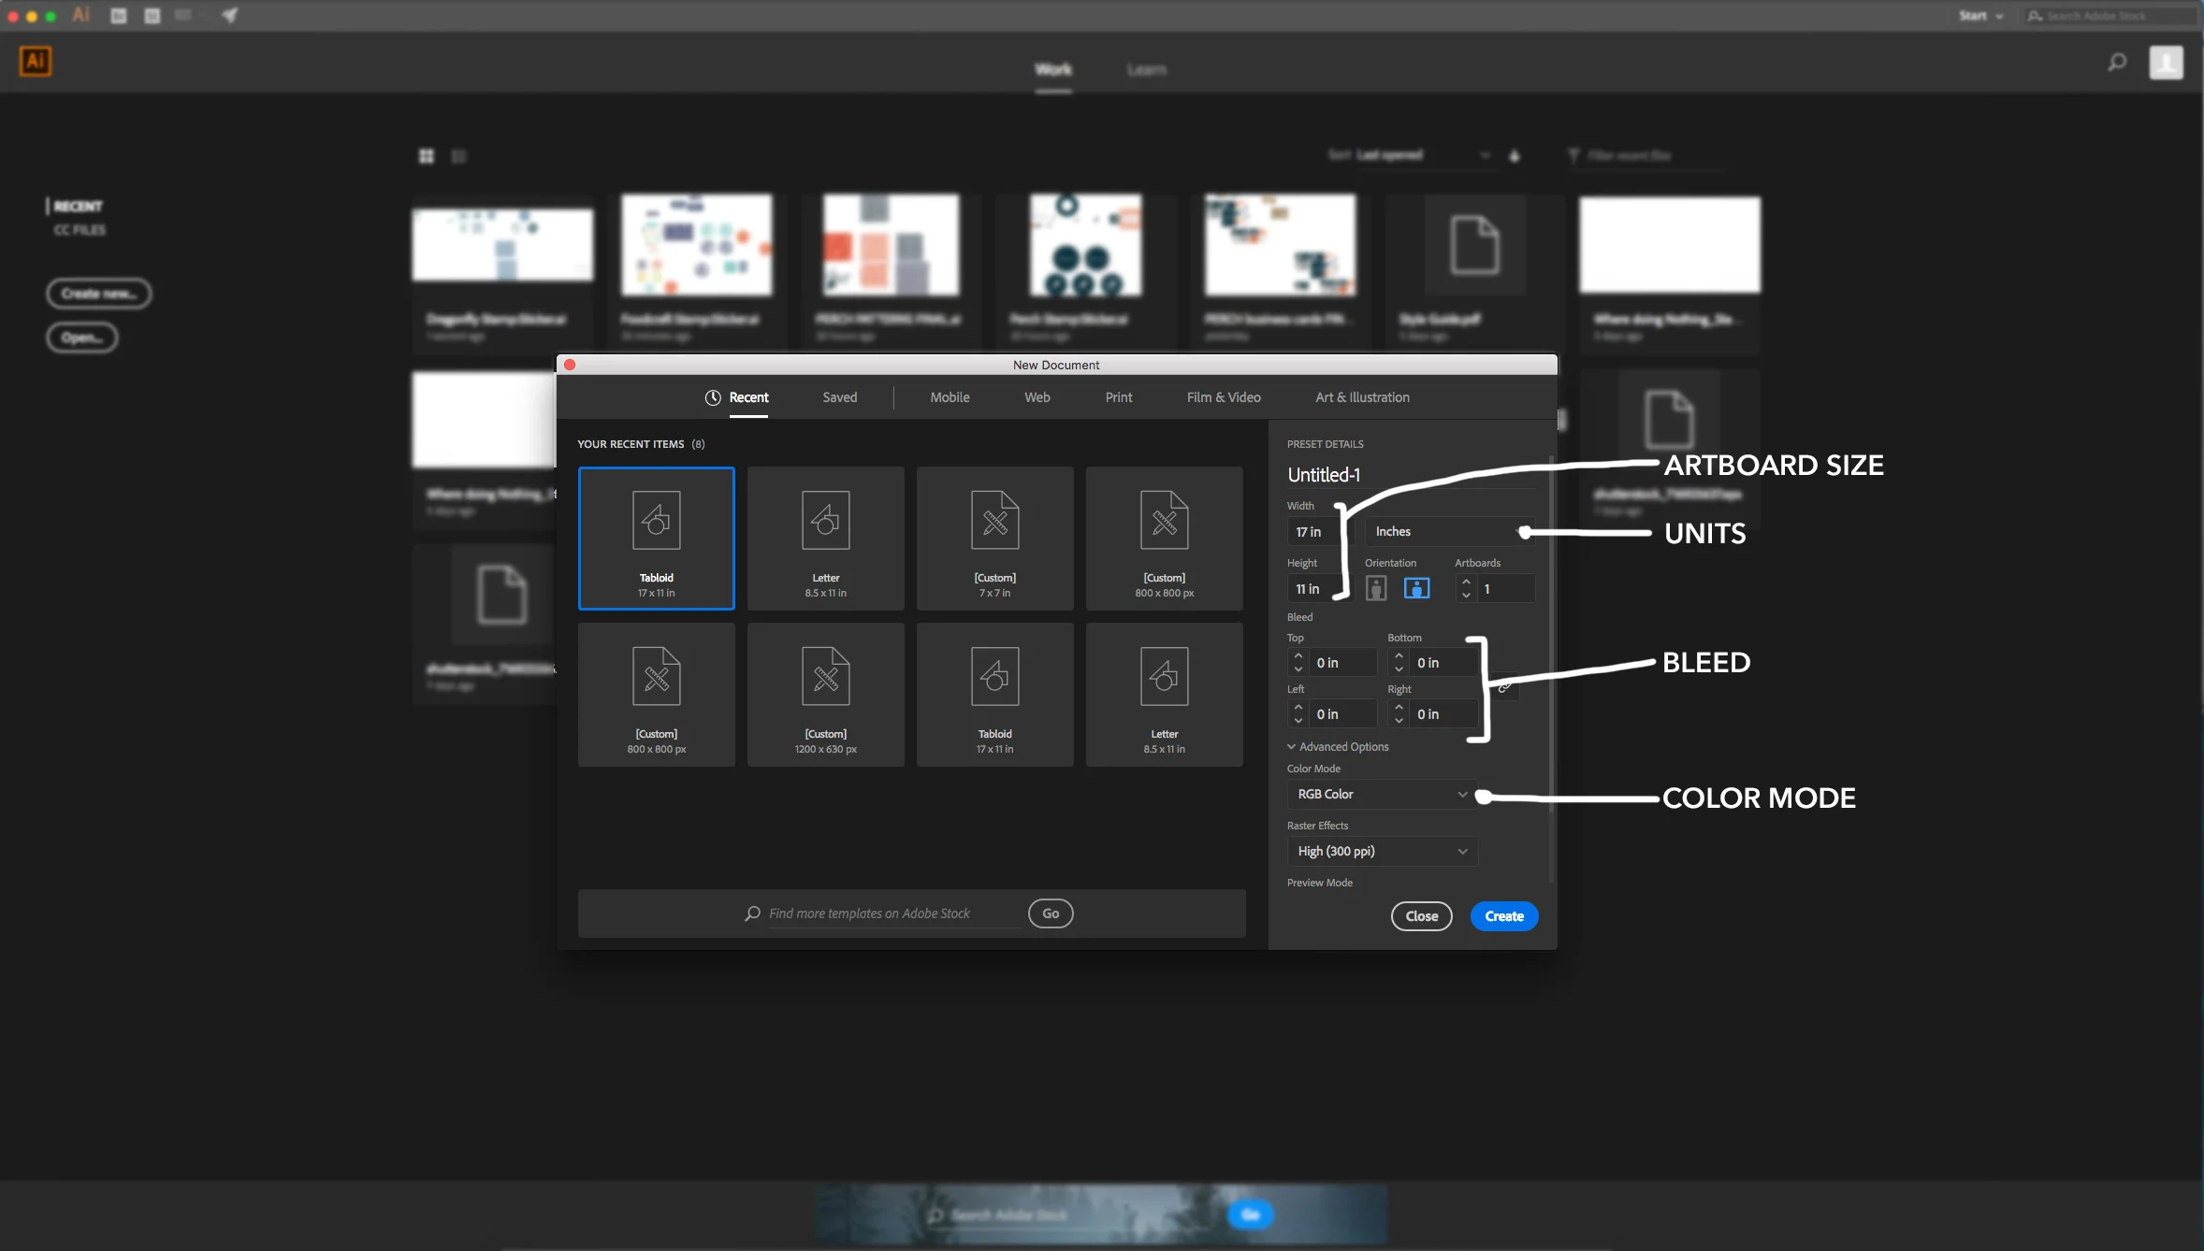Viewport: 2204px width, 1251px height.
Task: Pick the Custom 7 x 7 in preset
Action: point(994,539)
